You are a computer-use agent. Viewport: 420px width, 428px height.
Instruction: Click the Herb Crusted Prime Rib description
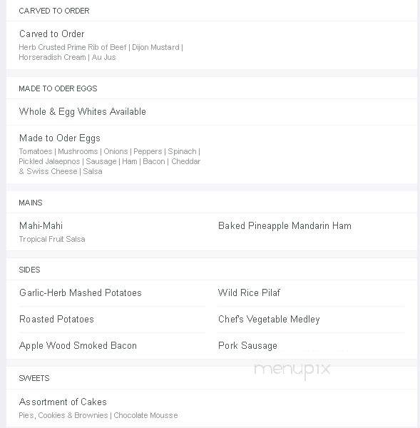(101, 52)
